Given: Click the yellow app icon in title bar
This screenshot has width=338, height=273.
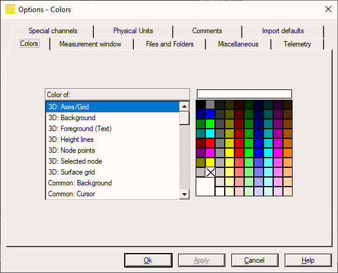Looking at the screenshot, I should click(x=10, y=10).
